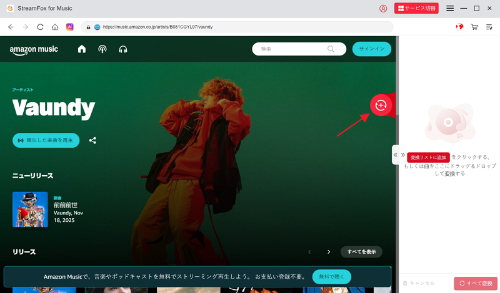Show previous releases with left chevron
Image resolution: width=500 pixels, height=293 pixels.
point(309,252)
